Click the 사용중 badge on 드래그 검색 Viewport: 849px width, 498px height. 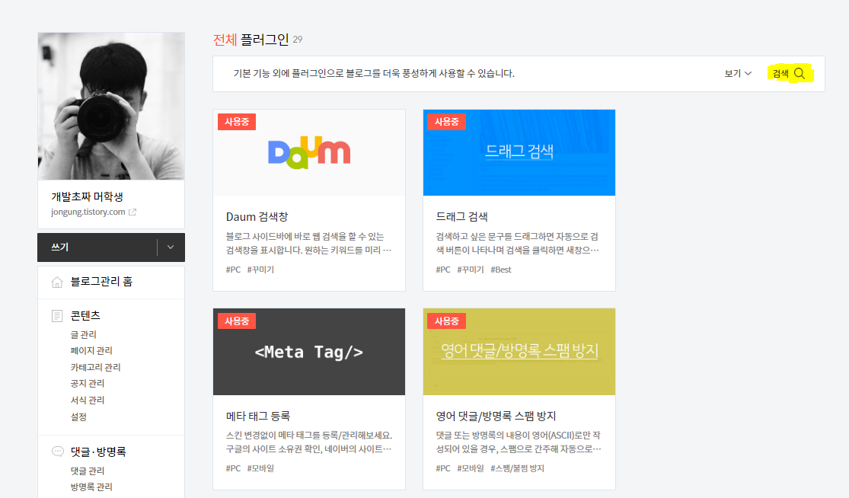[447, 122]
